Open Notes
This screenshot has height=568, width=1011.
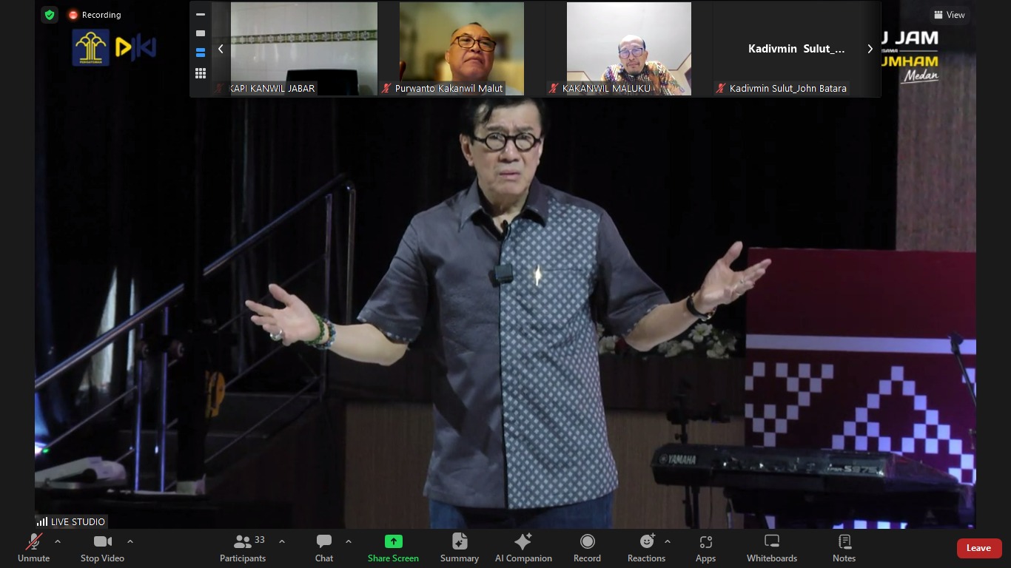[844, 549]
